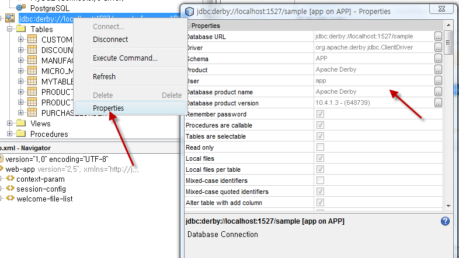
Task: Click the Views folder icon
Action: coord(21,123)
